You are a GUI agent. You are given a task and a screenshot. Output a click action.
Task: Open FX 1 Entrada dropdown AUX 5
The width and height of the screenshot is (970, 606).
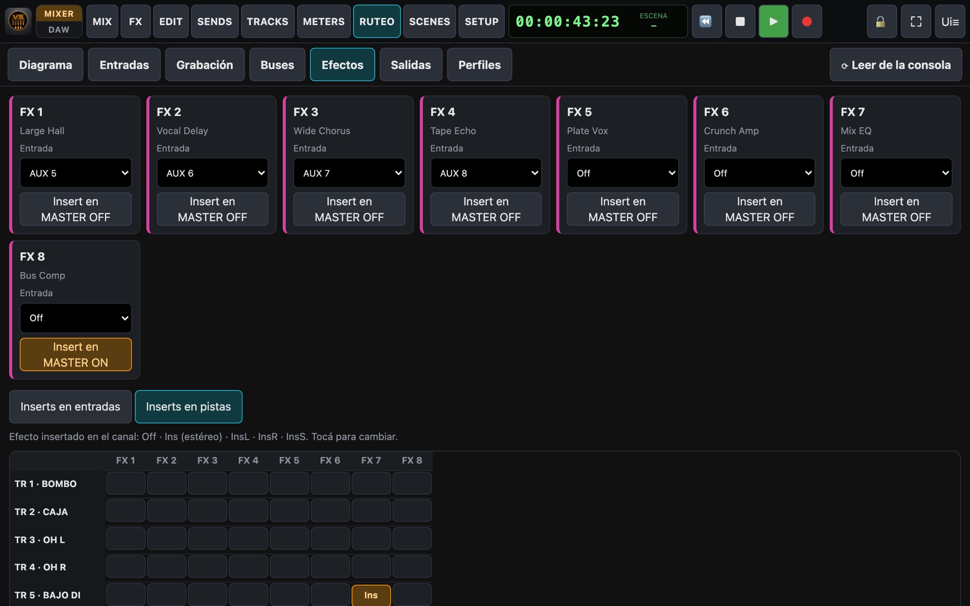click(76, 173)
